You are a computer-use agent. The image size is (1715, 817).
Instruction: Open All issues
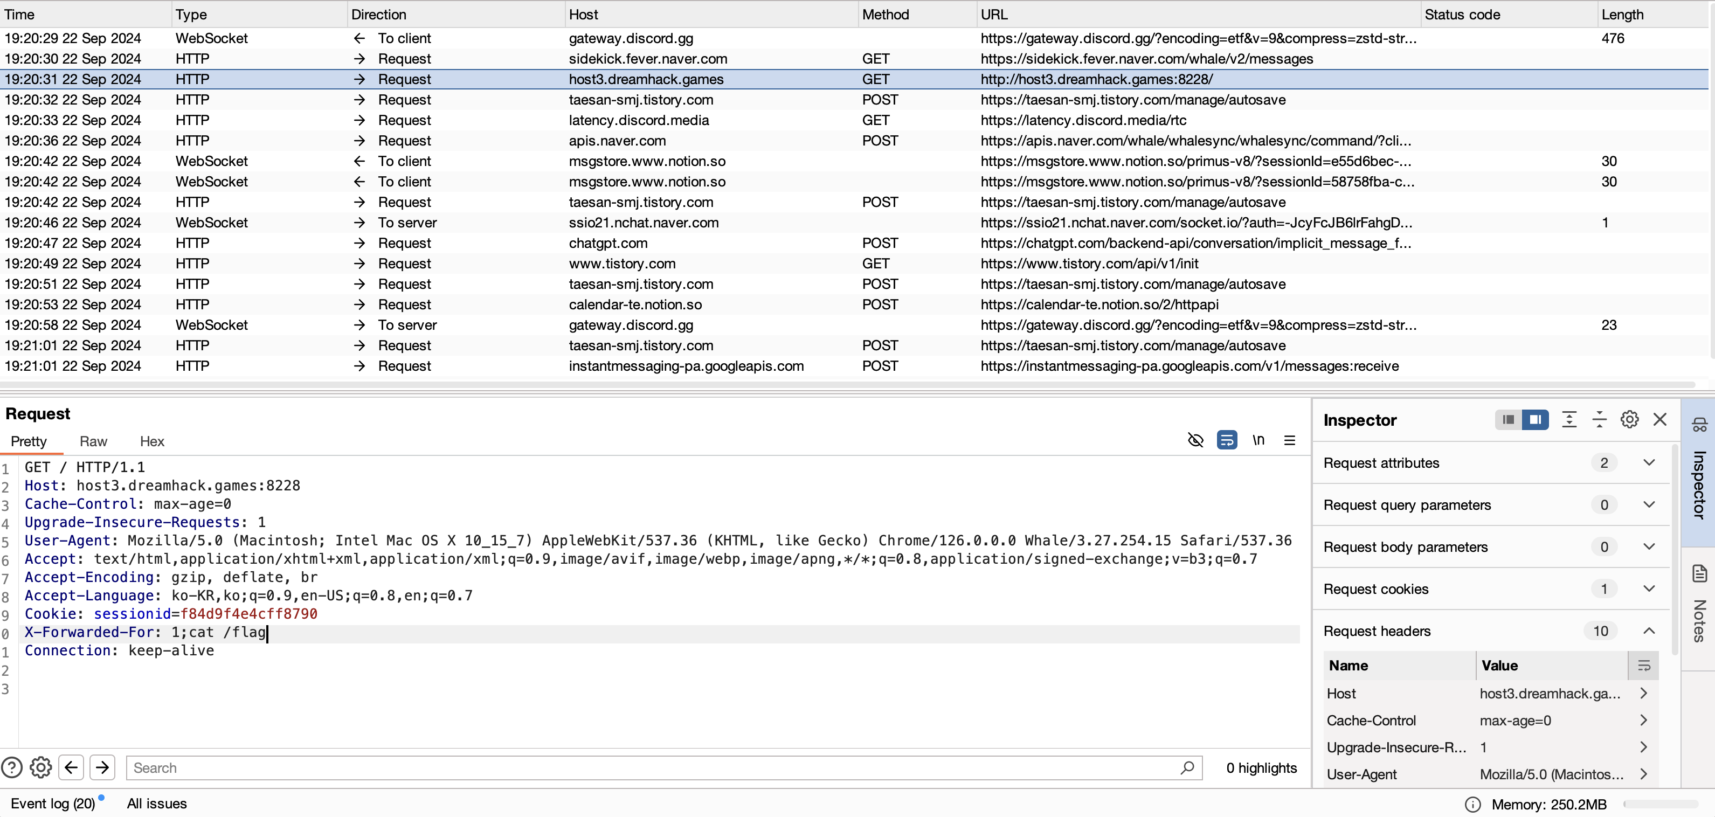pyautogui.click(x=156, y=803)
